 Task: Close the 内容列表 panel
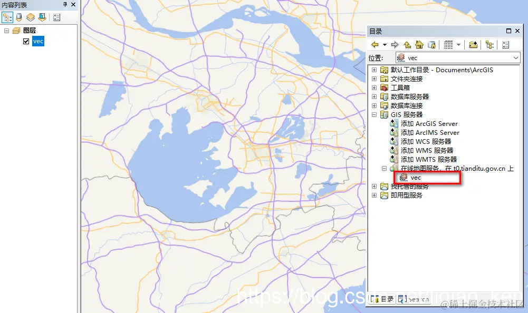tap(73, 4)
